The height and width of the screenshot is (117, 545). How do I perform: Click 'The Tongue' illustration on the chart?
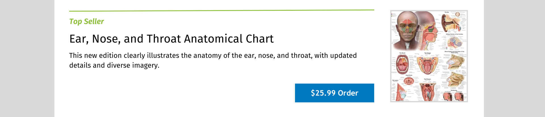427,64
